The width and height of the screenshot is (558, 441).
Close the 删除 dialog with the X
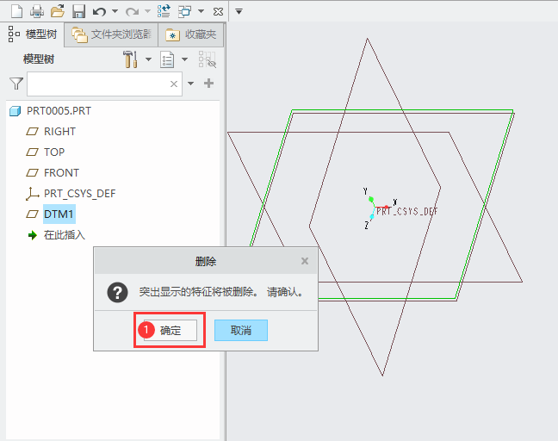[305, 261]
